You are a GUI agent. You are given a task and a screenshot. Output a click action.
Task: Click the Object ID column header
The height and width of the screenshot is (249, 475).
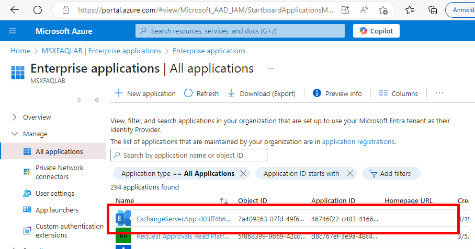(x=252, y=200)
